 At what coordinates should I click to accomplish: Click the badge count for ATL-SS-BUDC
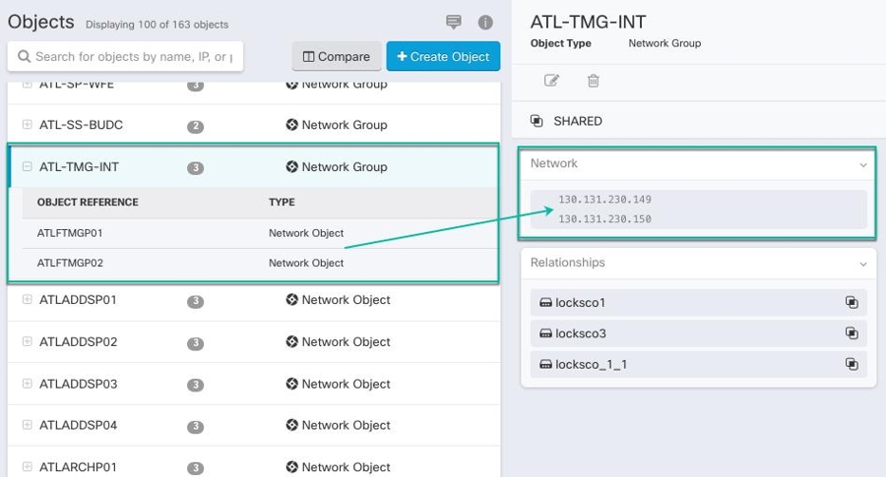(196, 126)
